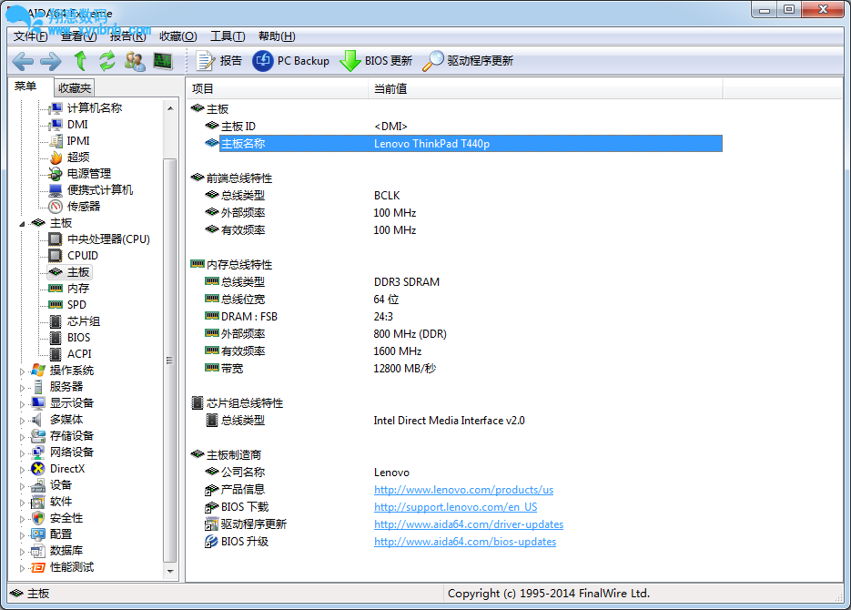This screenshot has height=610, width=851.
Task: Launch PC Backup from toolbar
Action: pos(291,61)
